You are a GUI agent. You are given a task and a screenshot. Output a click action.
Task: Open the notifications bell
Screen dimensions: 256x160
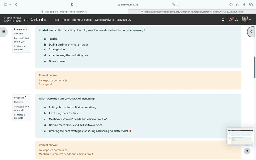pos(231,20)
